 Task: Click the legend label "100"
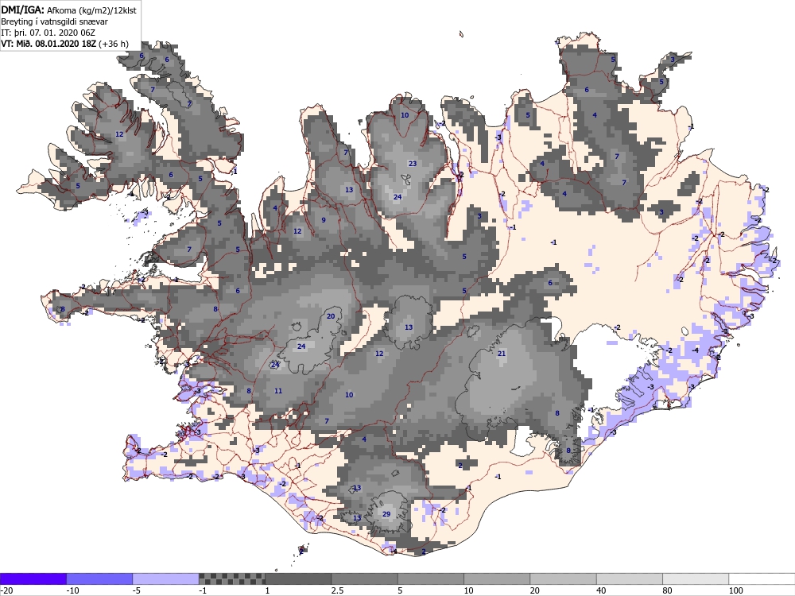point(735,590)
